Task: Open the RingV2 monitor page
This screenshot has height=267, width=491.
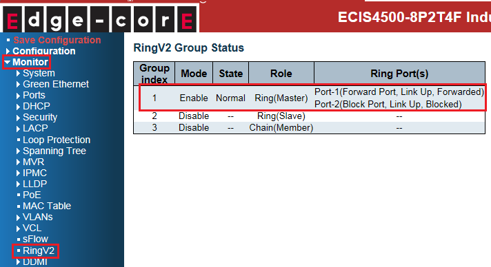Action: point(39,250)
